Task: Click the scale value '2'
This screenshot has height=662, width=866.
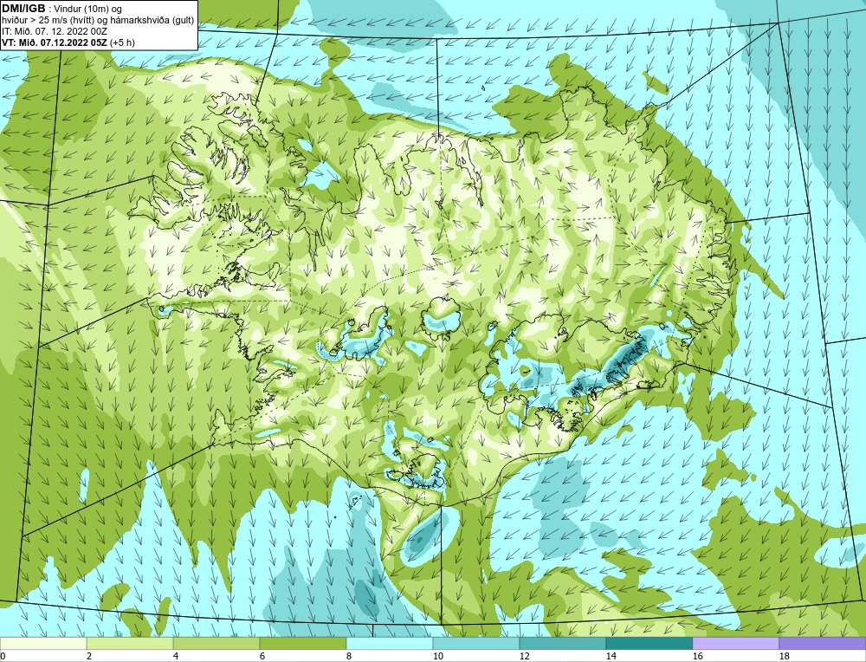Action: [x=89, y=656]
